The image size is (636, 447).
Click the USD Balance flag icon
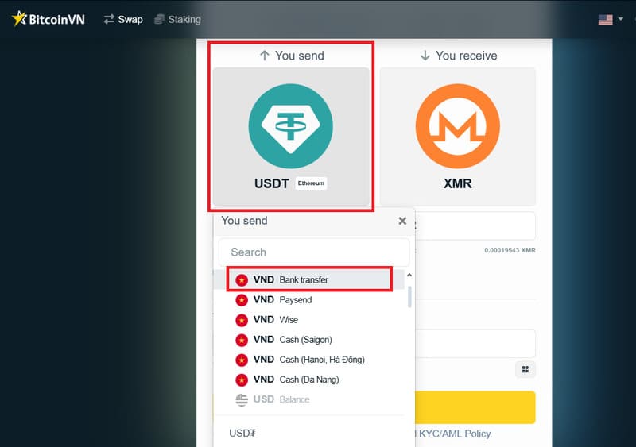coord(242,399)
